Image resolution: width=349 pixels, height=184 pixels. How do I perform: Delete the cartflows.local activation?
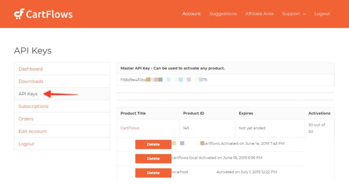pyautogui.click(x=153, y=159)
